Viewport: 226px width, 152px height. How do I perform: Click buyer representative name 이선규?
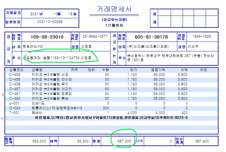coord(193,47)
